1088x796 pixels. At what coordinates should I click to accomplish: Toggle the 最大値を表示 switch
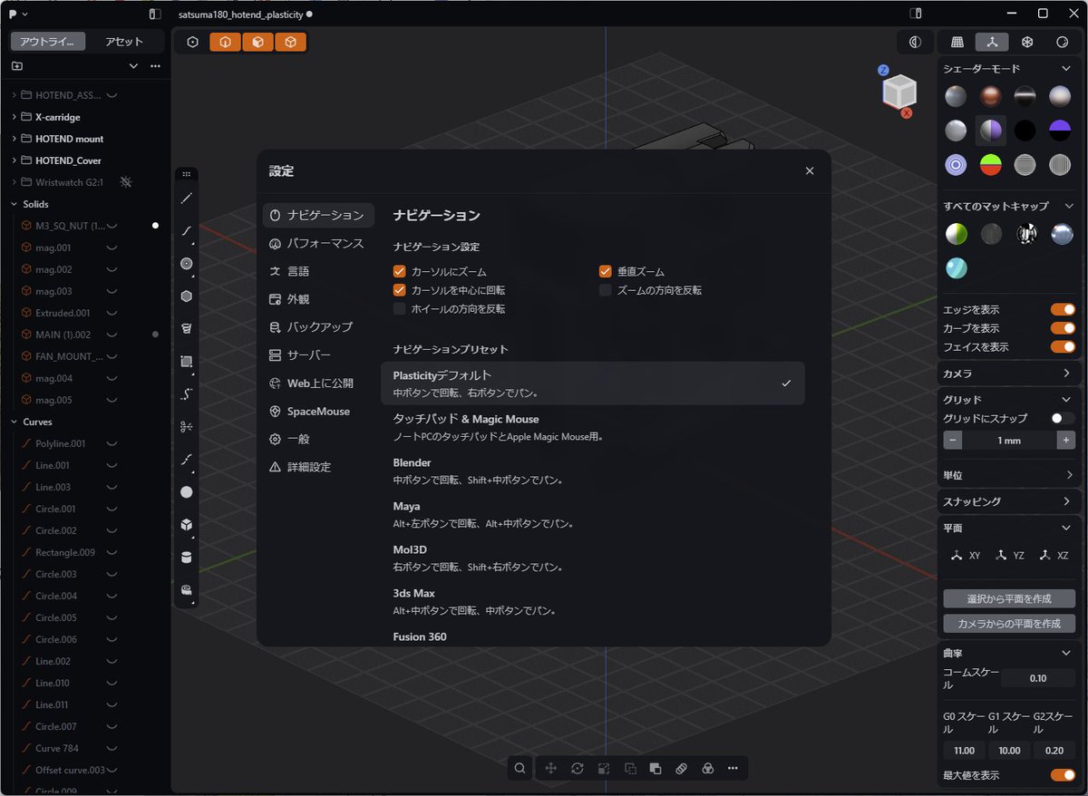1063,775
